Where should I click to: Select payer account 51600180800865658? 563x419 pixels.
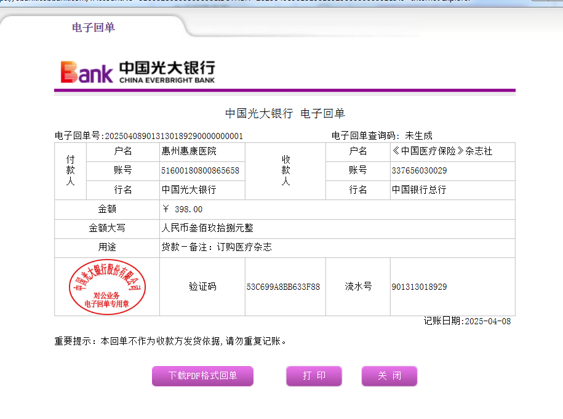(x=200, y=170)
